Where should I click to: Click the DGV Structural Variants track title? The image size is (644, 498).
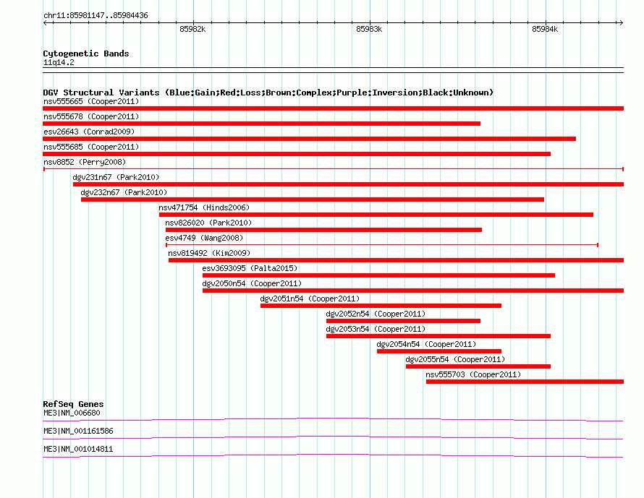click(x=268, y=93)
